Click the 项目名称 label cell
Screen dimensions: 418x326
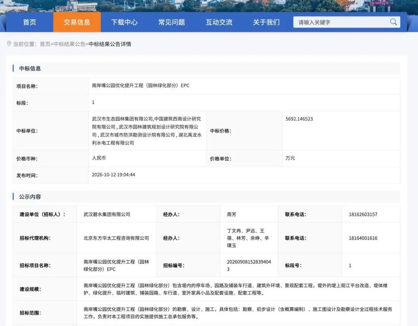pos(50,86)
